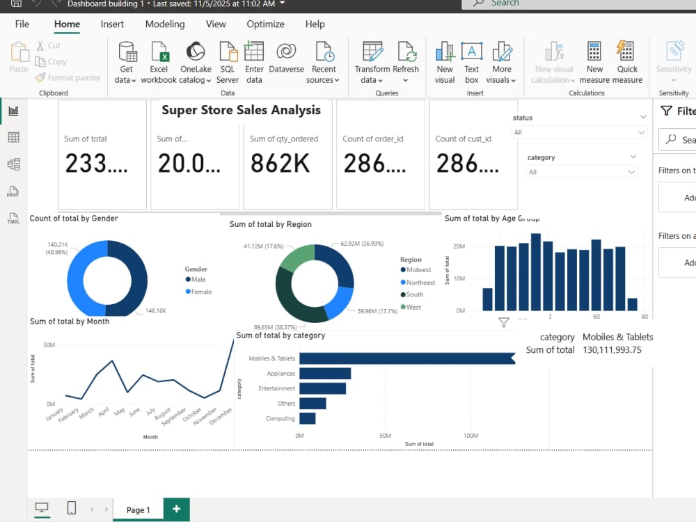Select the Home ribbon tab
This screenshot has height=522, width=696.
pyautogui.click(x=67, y=24)
